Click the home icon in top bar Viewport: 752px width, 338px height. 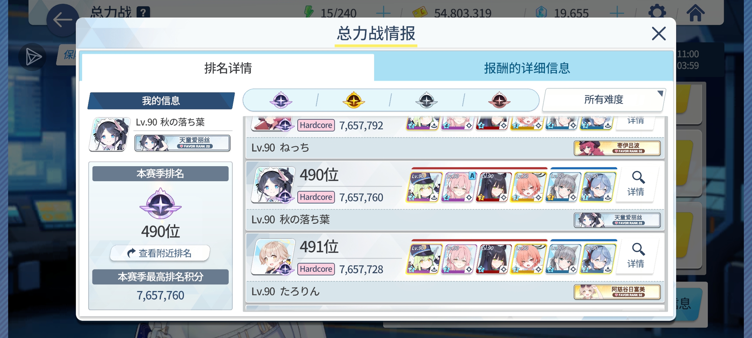(695, 13)
